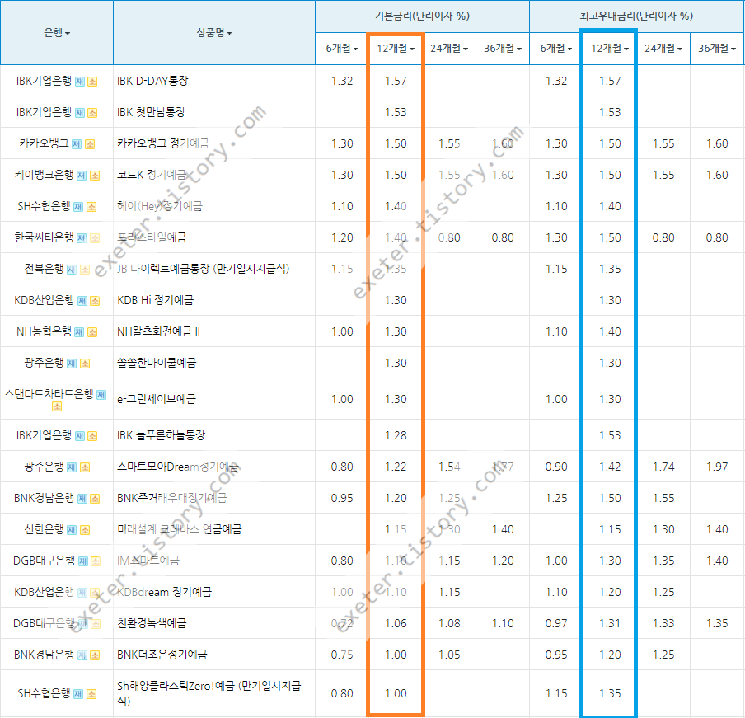
Task: Click the 1.33 rate cell
Action: [663, 623]
